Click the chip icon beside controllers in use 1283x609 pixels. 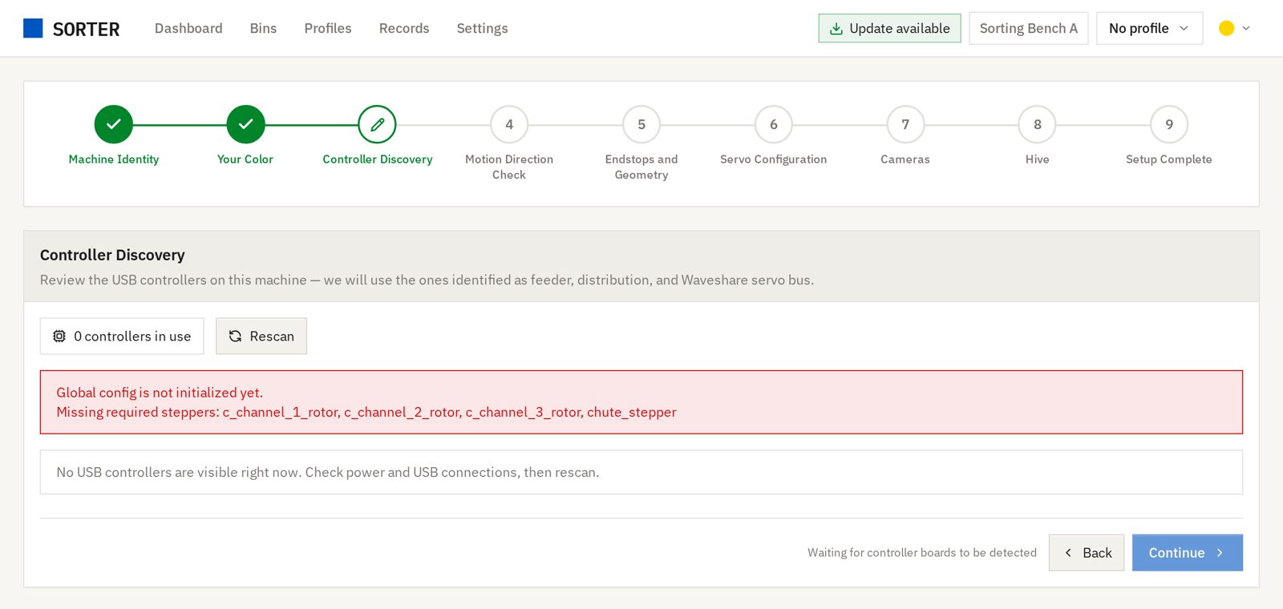59,337
